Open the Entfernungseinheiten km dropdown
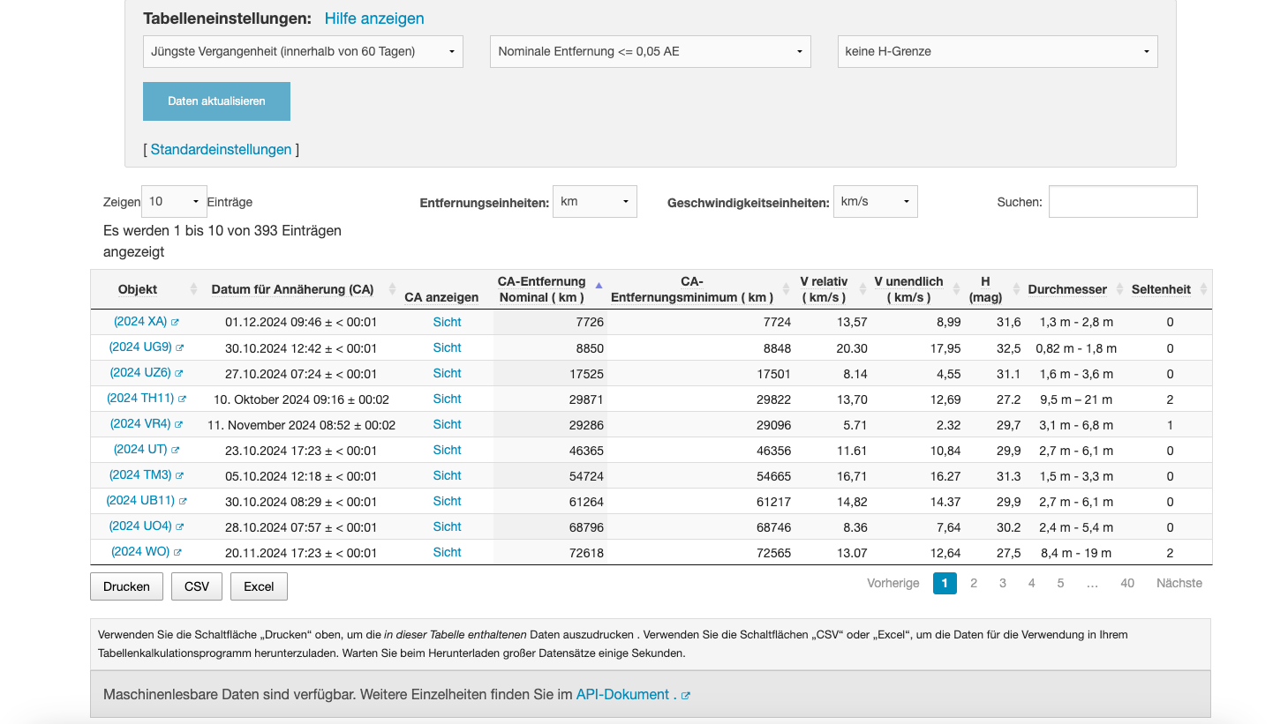 pyautogui.click(x=595, y=202)
